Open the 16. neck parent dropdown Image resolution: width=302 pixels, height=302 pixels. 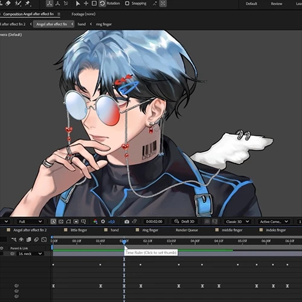30,254
